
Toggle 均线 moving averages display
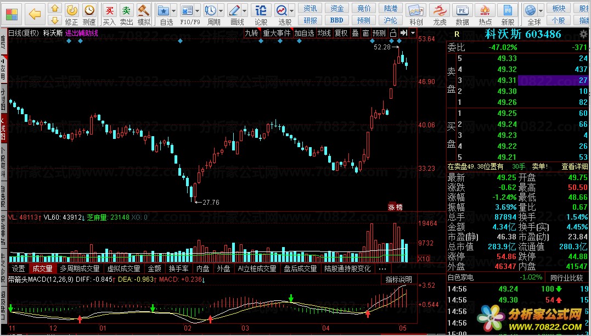(324, 33)
